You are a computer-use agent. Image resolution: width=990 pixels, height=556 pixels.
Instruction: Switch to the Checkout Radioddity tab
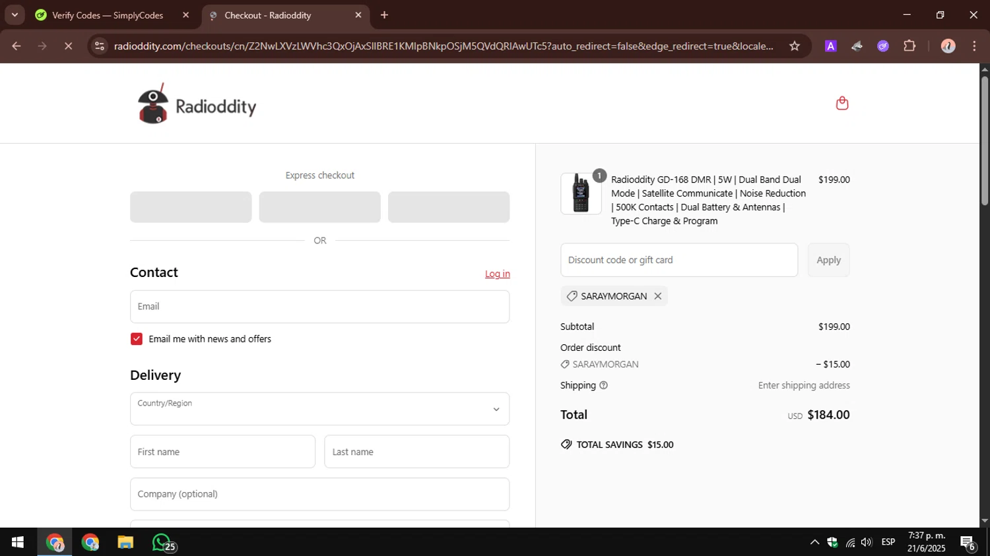(267, 15)
